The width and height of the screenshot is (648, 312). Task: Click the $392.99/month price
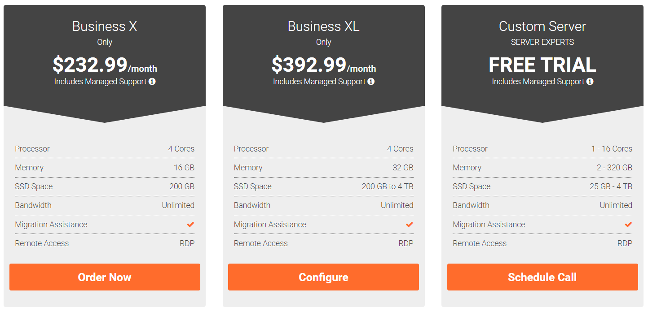pos(323,65)
